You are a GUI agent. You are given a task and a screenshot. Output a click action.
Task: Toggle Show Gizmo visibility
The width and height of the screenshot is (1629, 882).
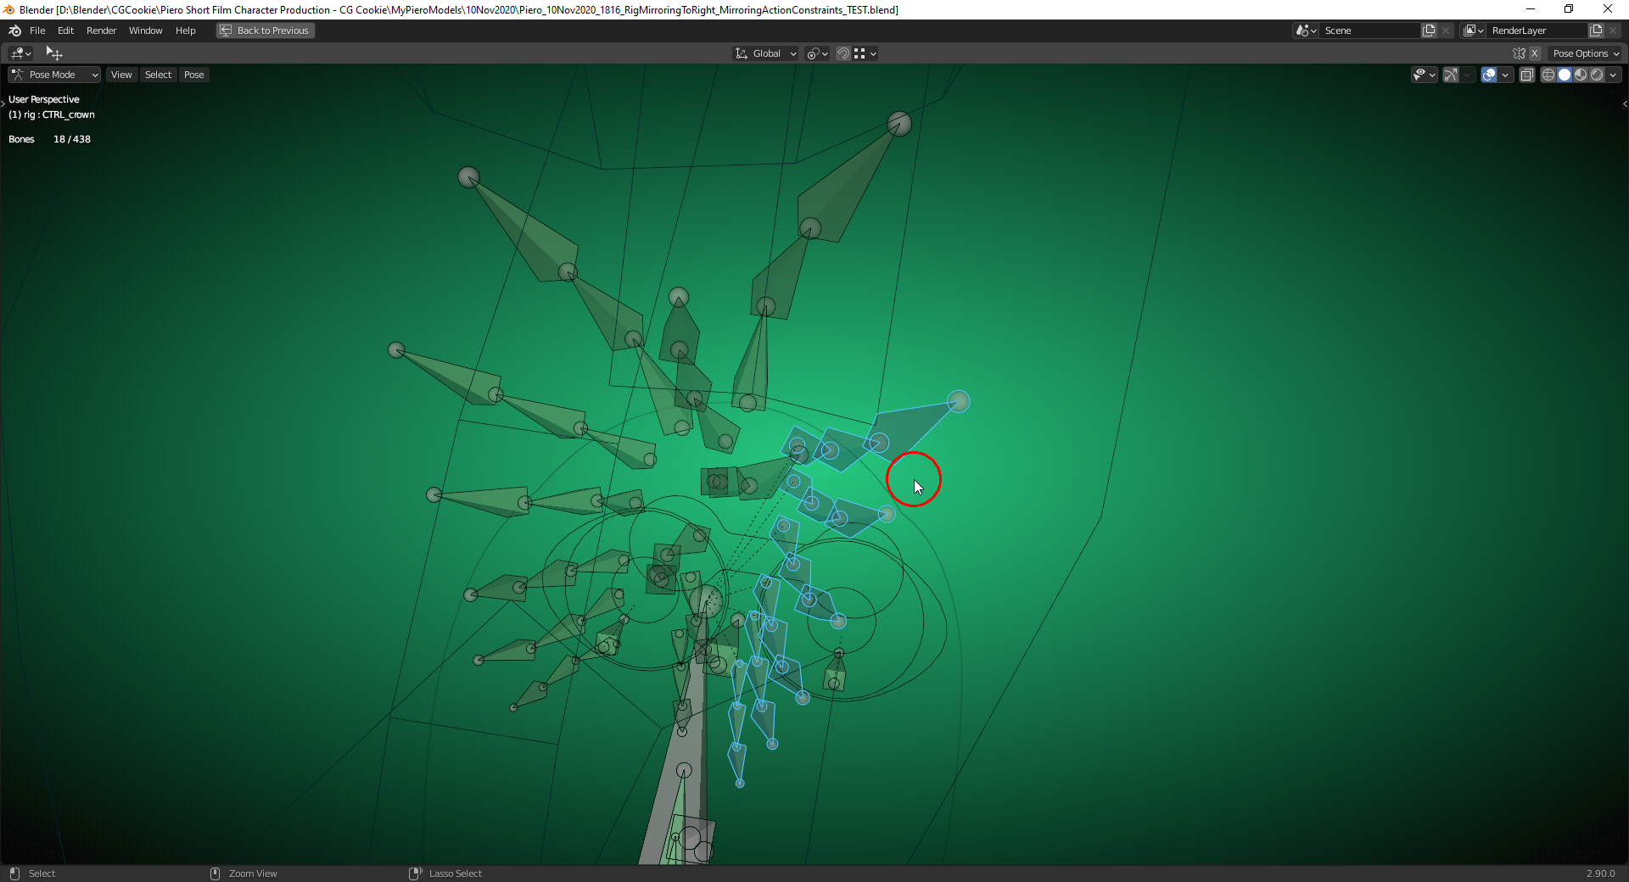point(1450,75)
